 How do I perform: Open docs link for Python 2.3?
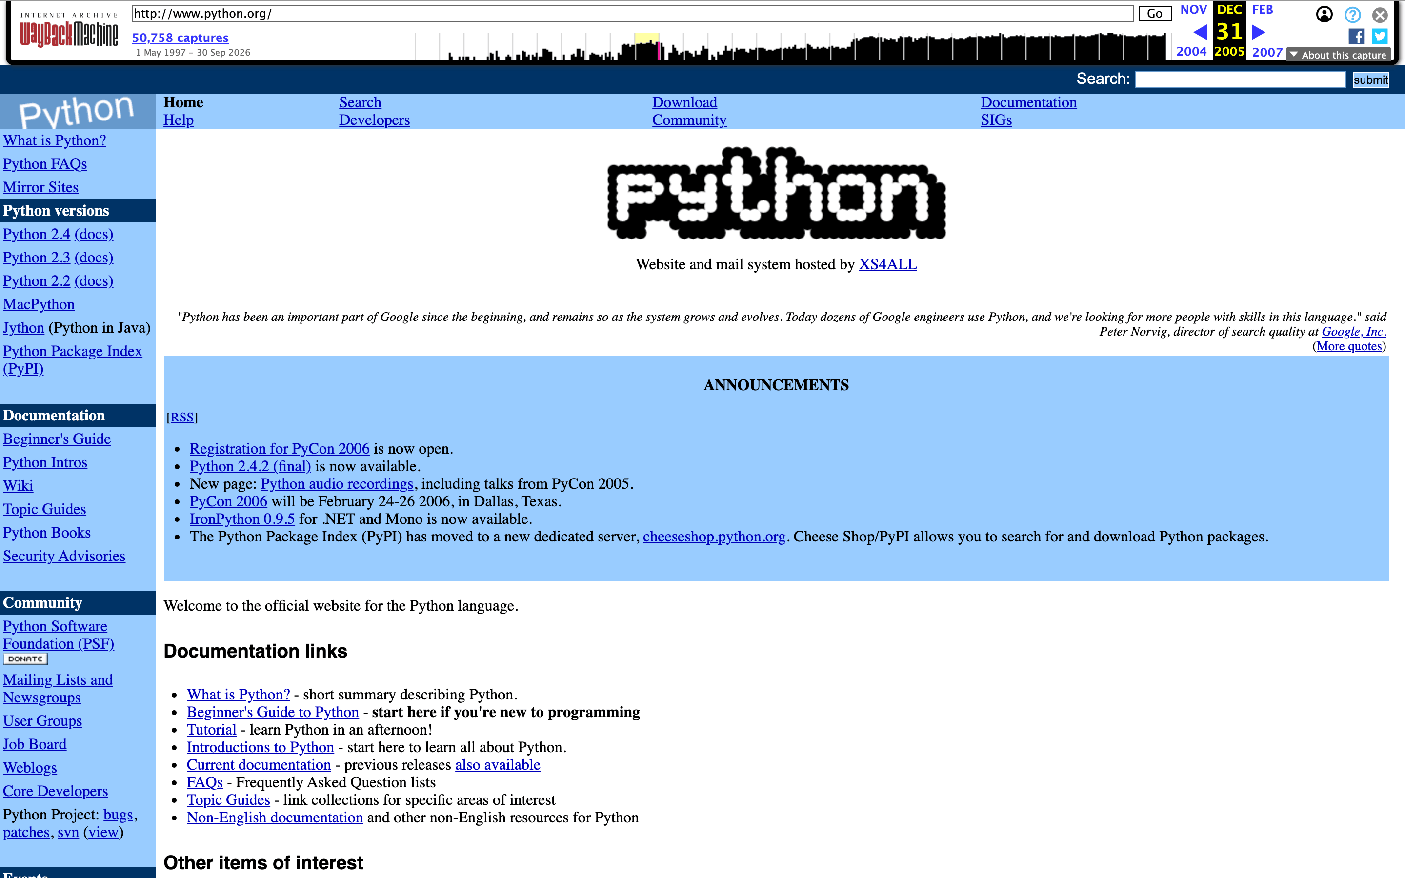[x=94, y=257]
